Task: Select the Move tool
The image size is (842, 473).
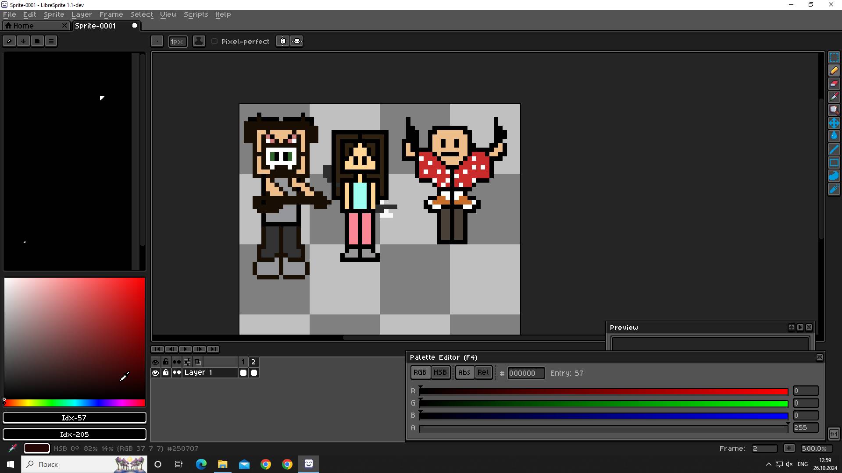Action: pos(834,123)
